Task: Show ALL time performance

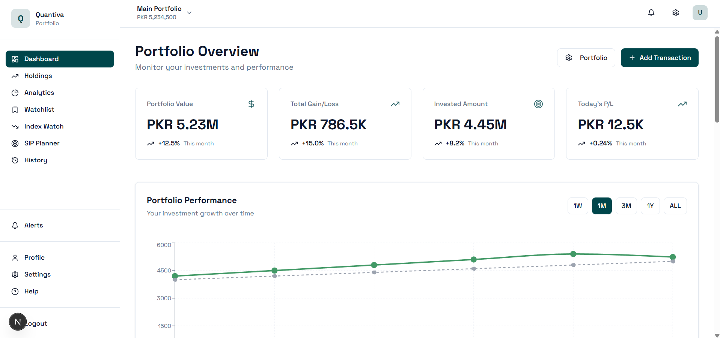Action: pyautogui.click(x=675, y=206)
